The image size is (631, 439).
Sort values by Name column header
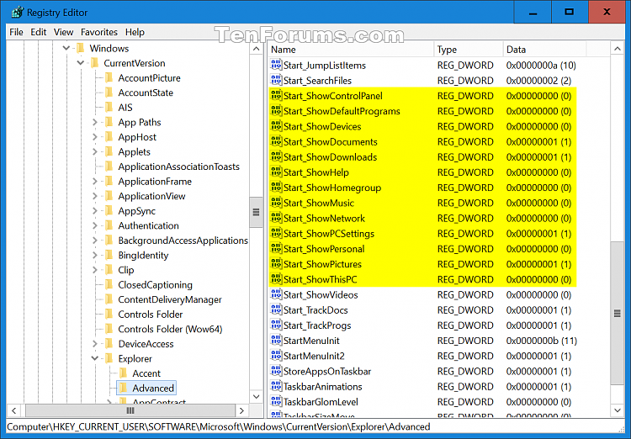pos(351,50)
